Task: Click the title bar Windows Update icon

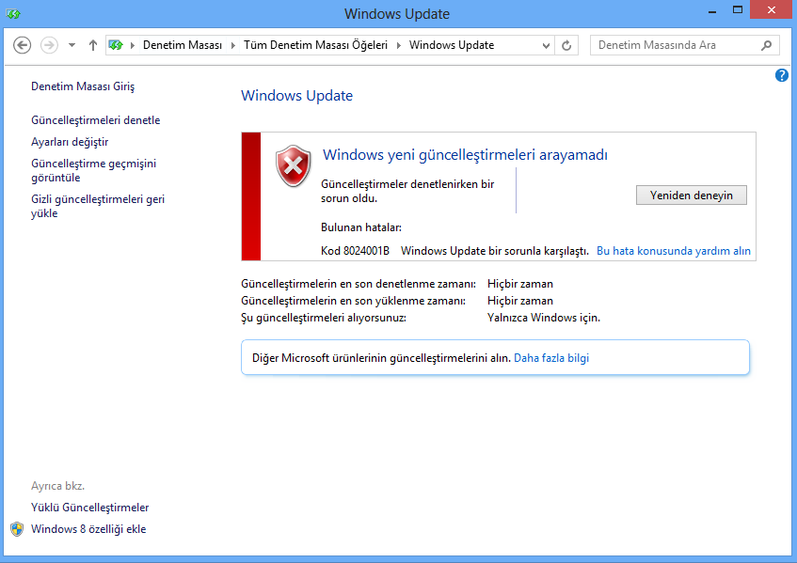Action: click(x=13, y=14)
